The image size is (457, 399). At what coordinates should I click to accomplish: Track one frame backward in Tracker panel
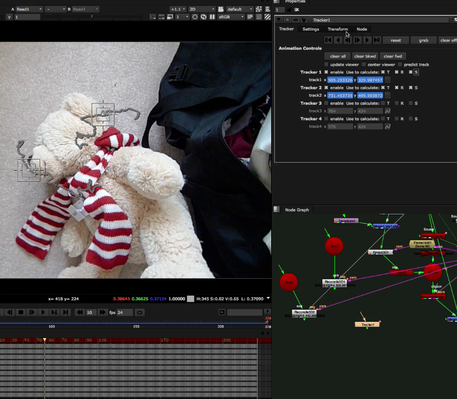coord(347,40)
